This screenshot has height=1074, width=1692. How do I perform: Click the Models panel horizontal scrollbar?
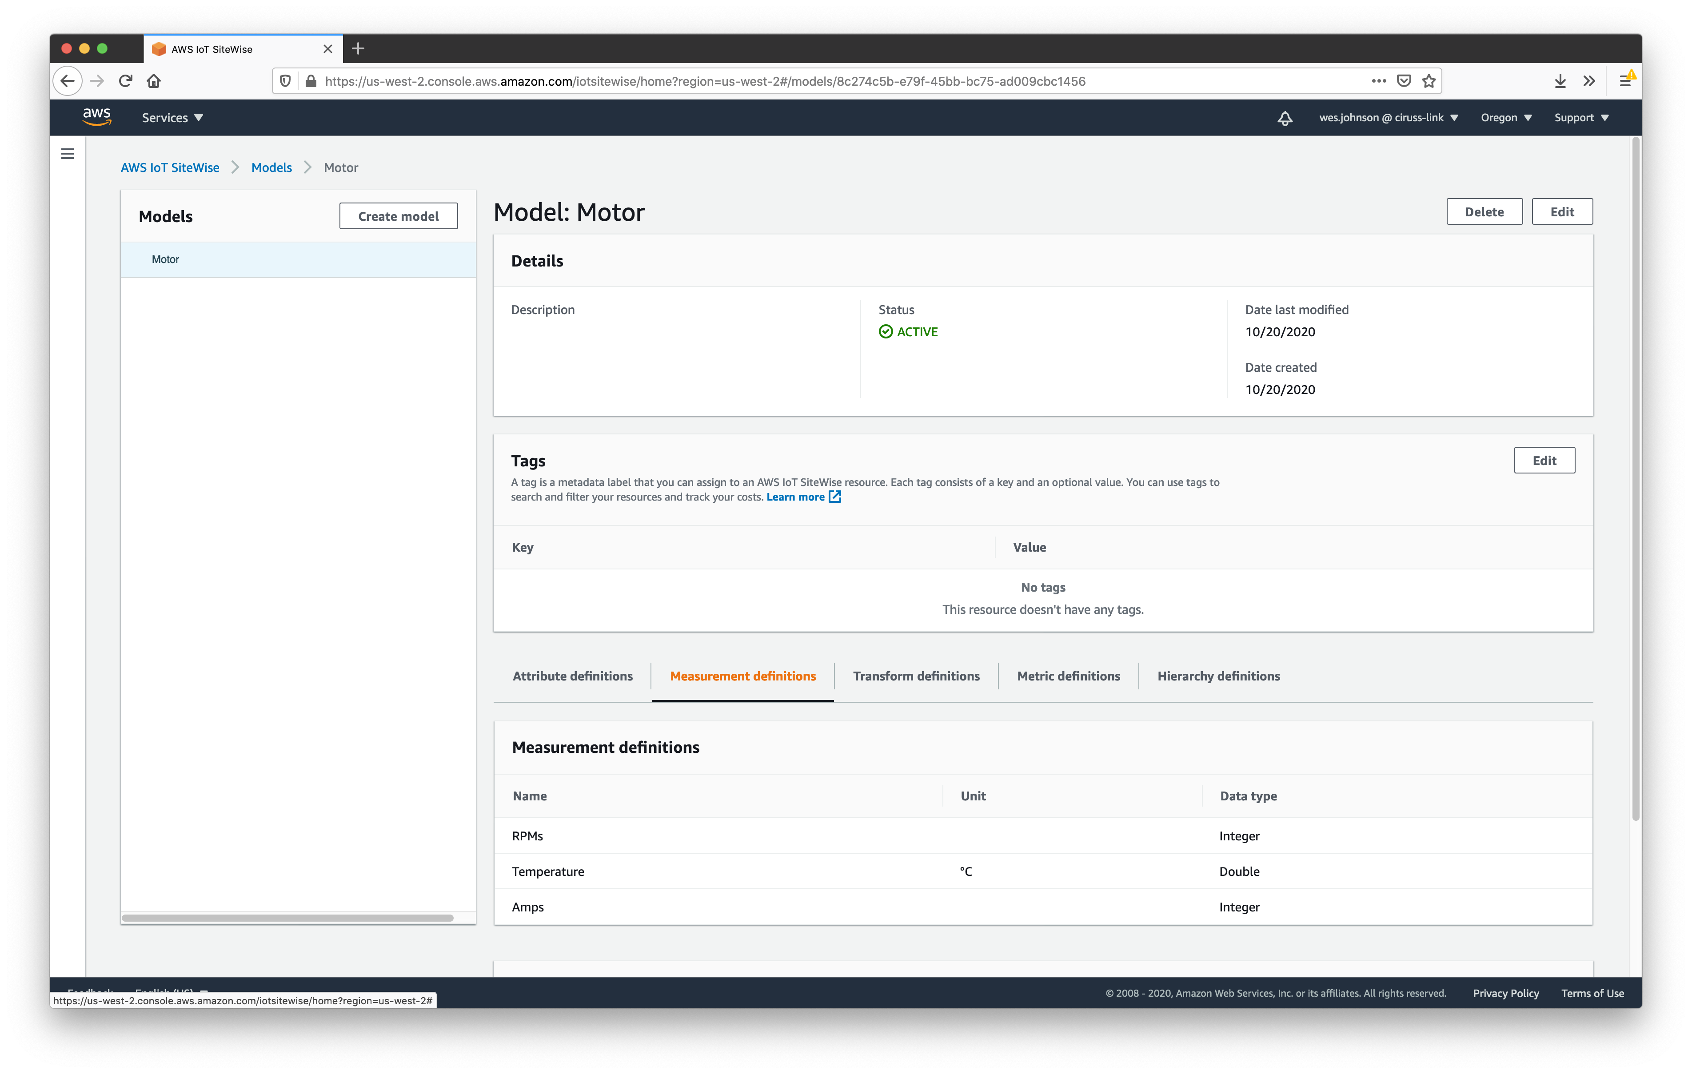click(x=287, y=917)
